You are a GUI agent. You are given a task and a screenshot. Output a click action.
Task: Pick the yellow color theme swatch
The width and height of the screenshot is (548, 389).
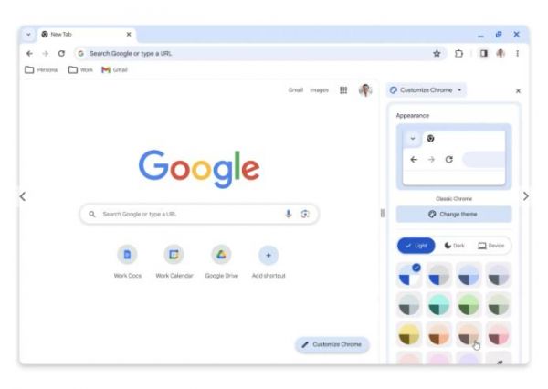point(409,334)
